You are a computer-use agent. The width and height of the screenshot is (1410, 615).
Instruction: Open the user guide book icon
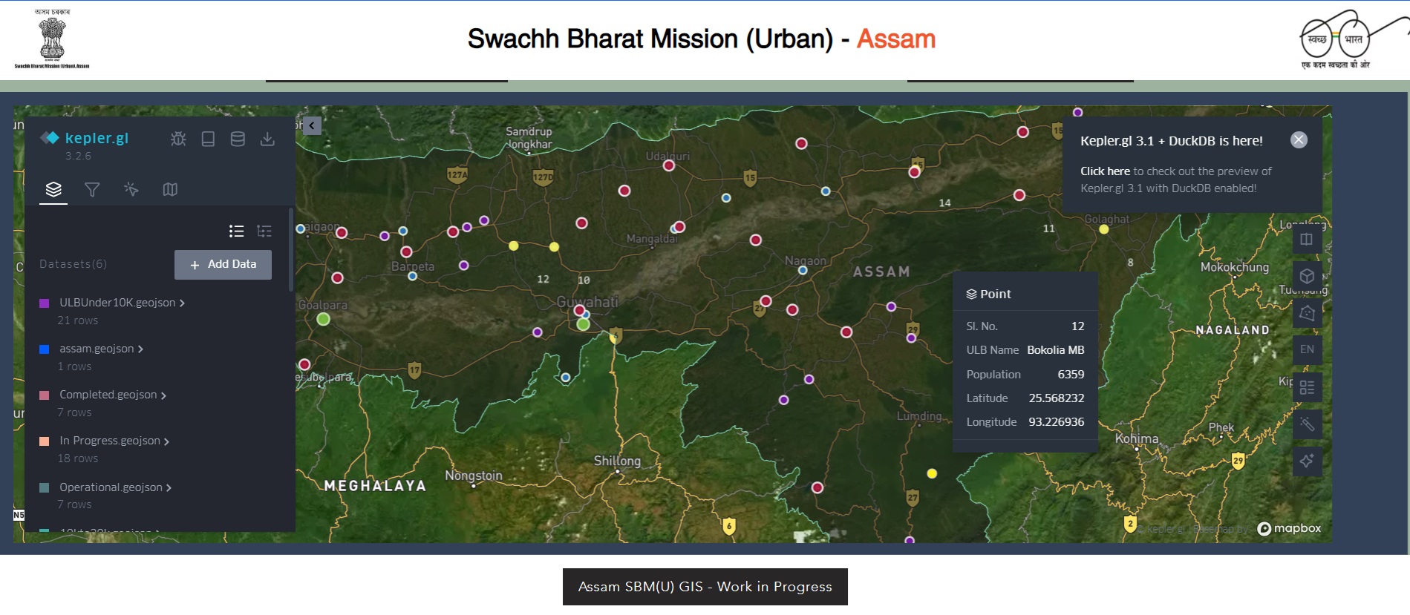click(208, 139)
